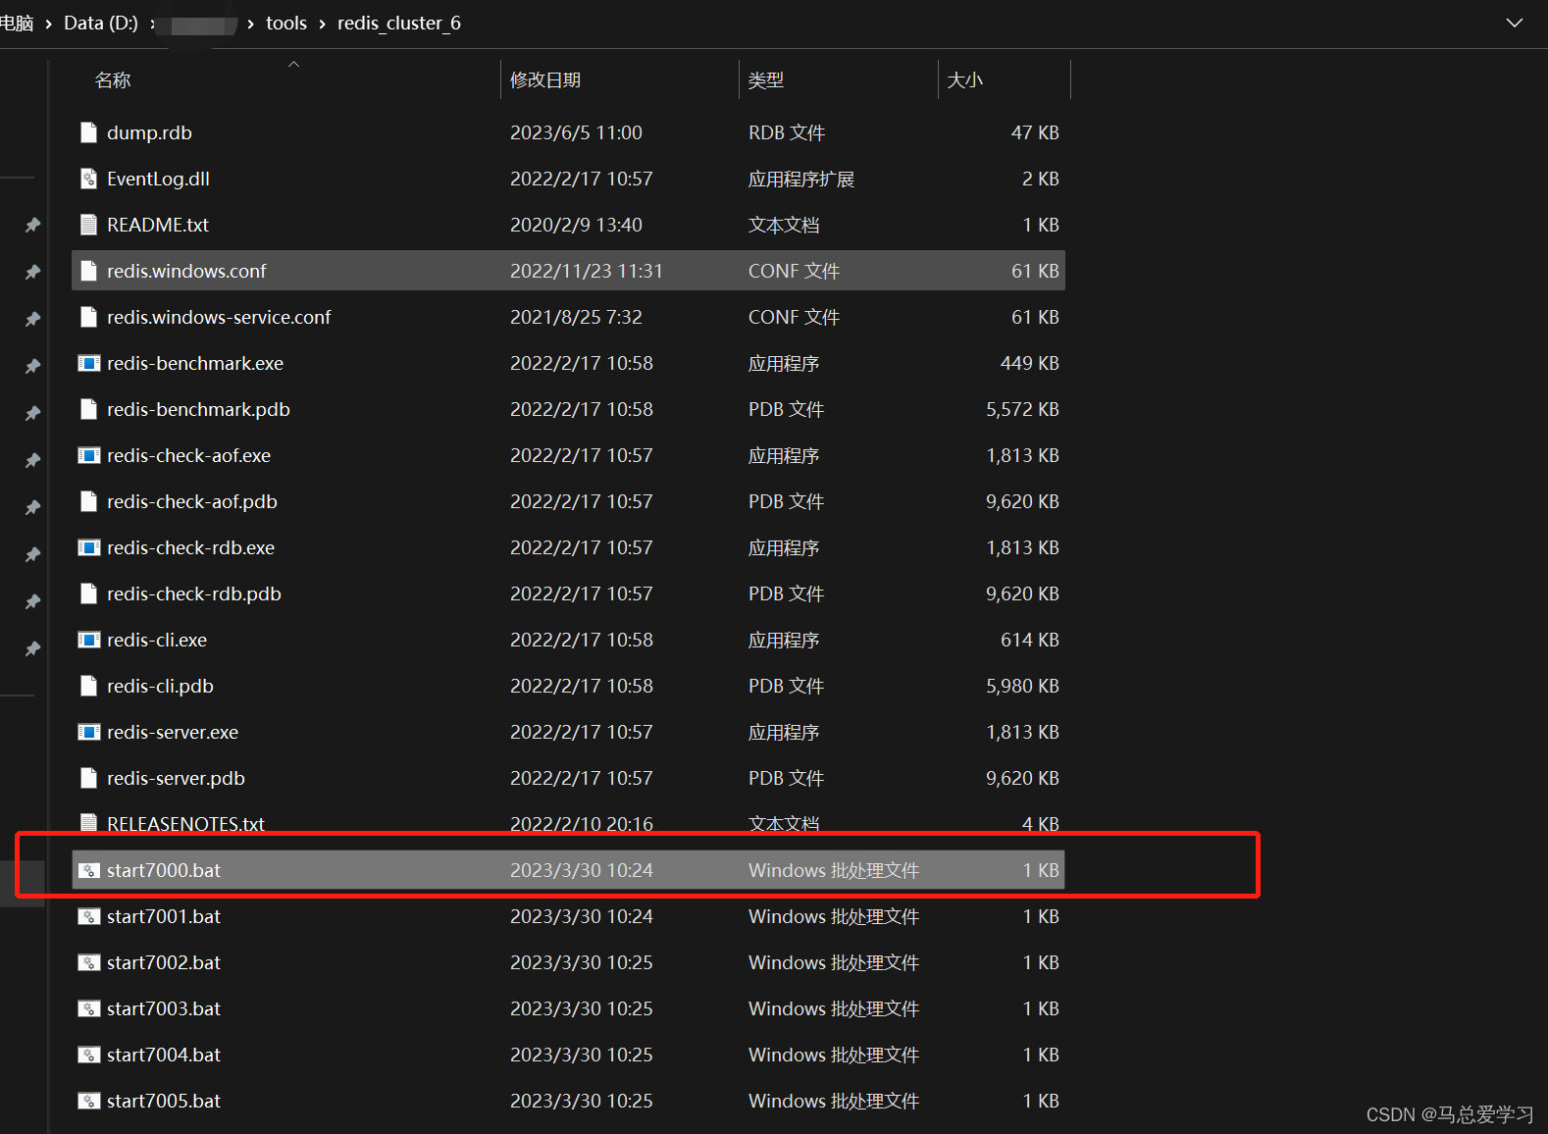Click the RDB 文件 type cell
The image size is (1548, 1134).
pyautogui.click(x=787, y=132)
